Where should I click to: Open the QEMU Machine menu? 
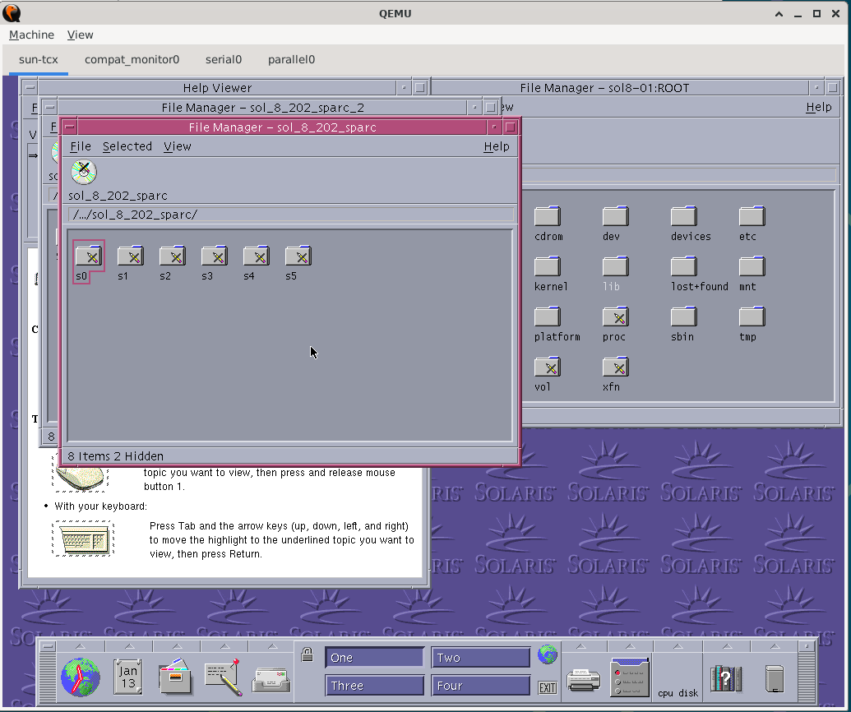[31, 35]
